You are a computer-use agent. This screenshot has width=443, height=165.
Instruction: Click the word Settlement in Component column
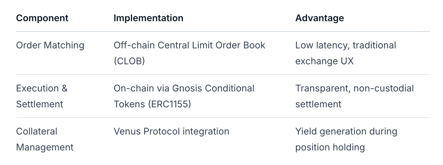click(40, 104)
